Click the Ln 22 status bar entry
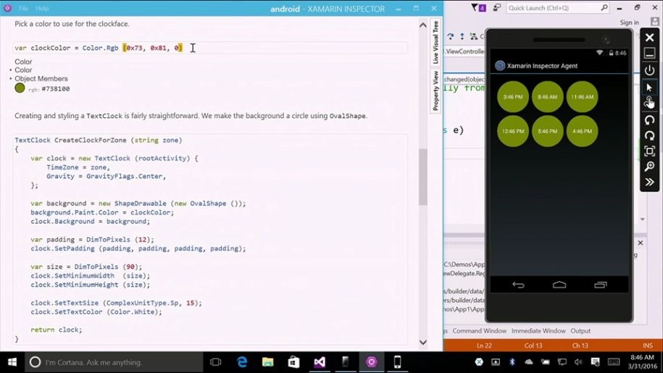The image size is (663, 373). pyautogui.click(x=484, y=345)
